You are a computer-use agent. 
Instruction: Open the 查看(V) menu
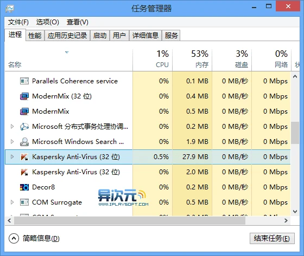(x=78, y=22)
